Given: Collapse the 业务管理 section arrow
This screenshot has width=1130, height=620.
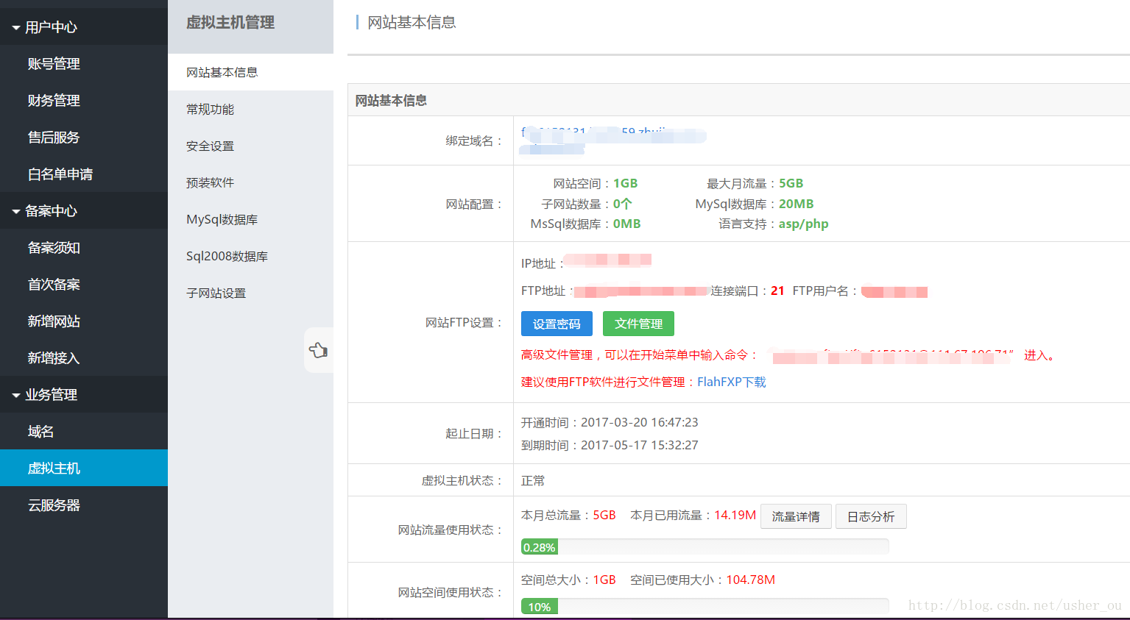Looking at the screenshot, I should pos(16,396).
